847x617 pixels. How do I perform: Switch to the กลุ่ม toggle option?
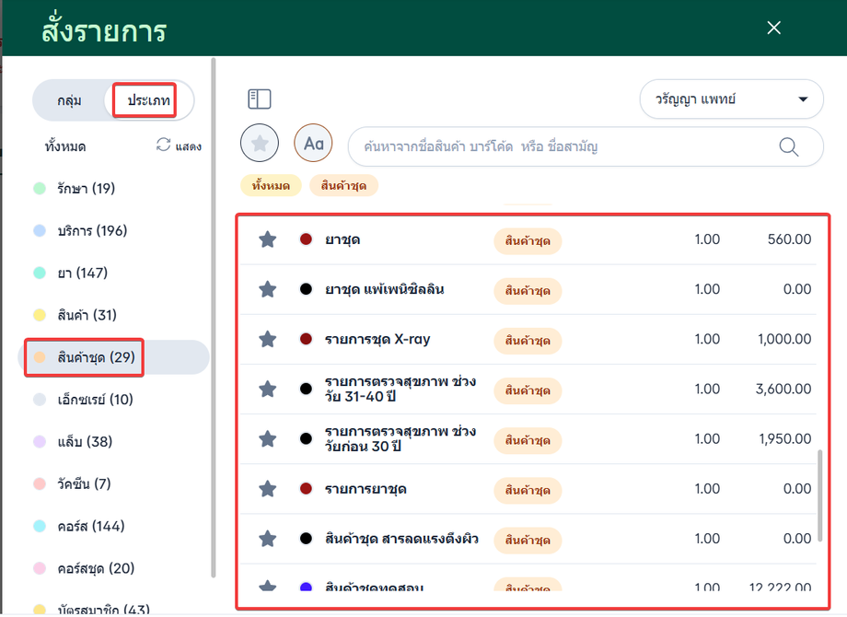(69, 100)
